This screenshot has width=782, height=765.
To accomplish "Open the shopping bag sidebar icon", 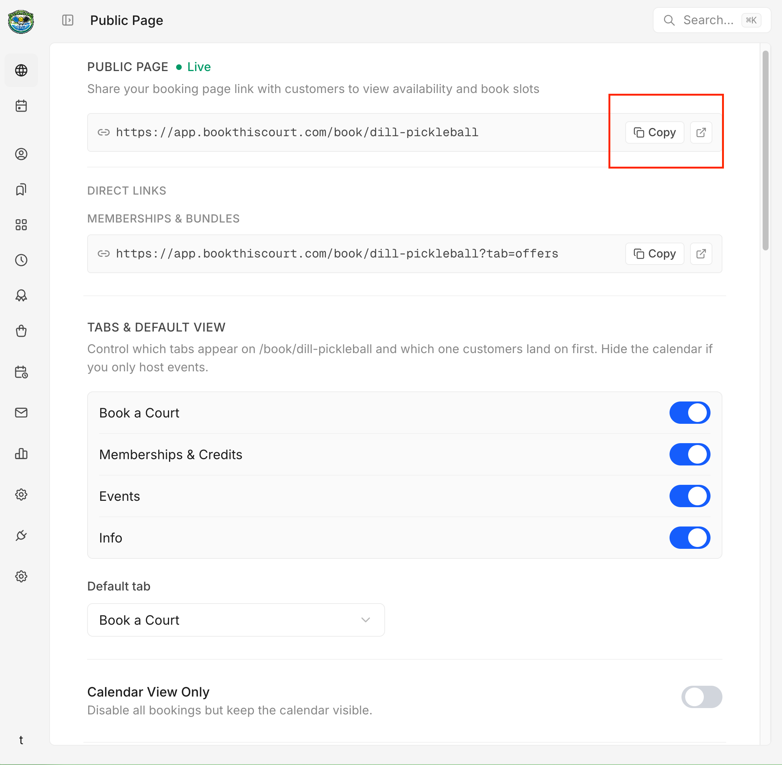I will [x=21, y=331].
